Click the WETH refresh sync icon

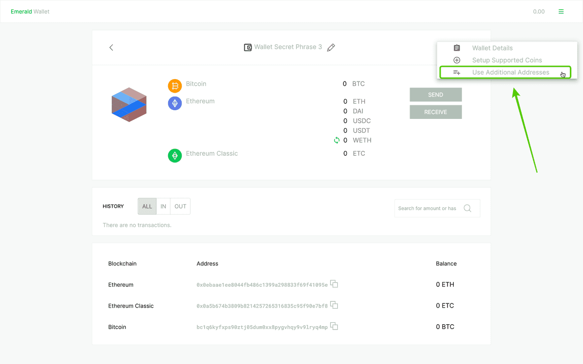[336, 140]
